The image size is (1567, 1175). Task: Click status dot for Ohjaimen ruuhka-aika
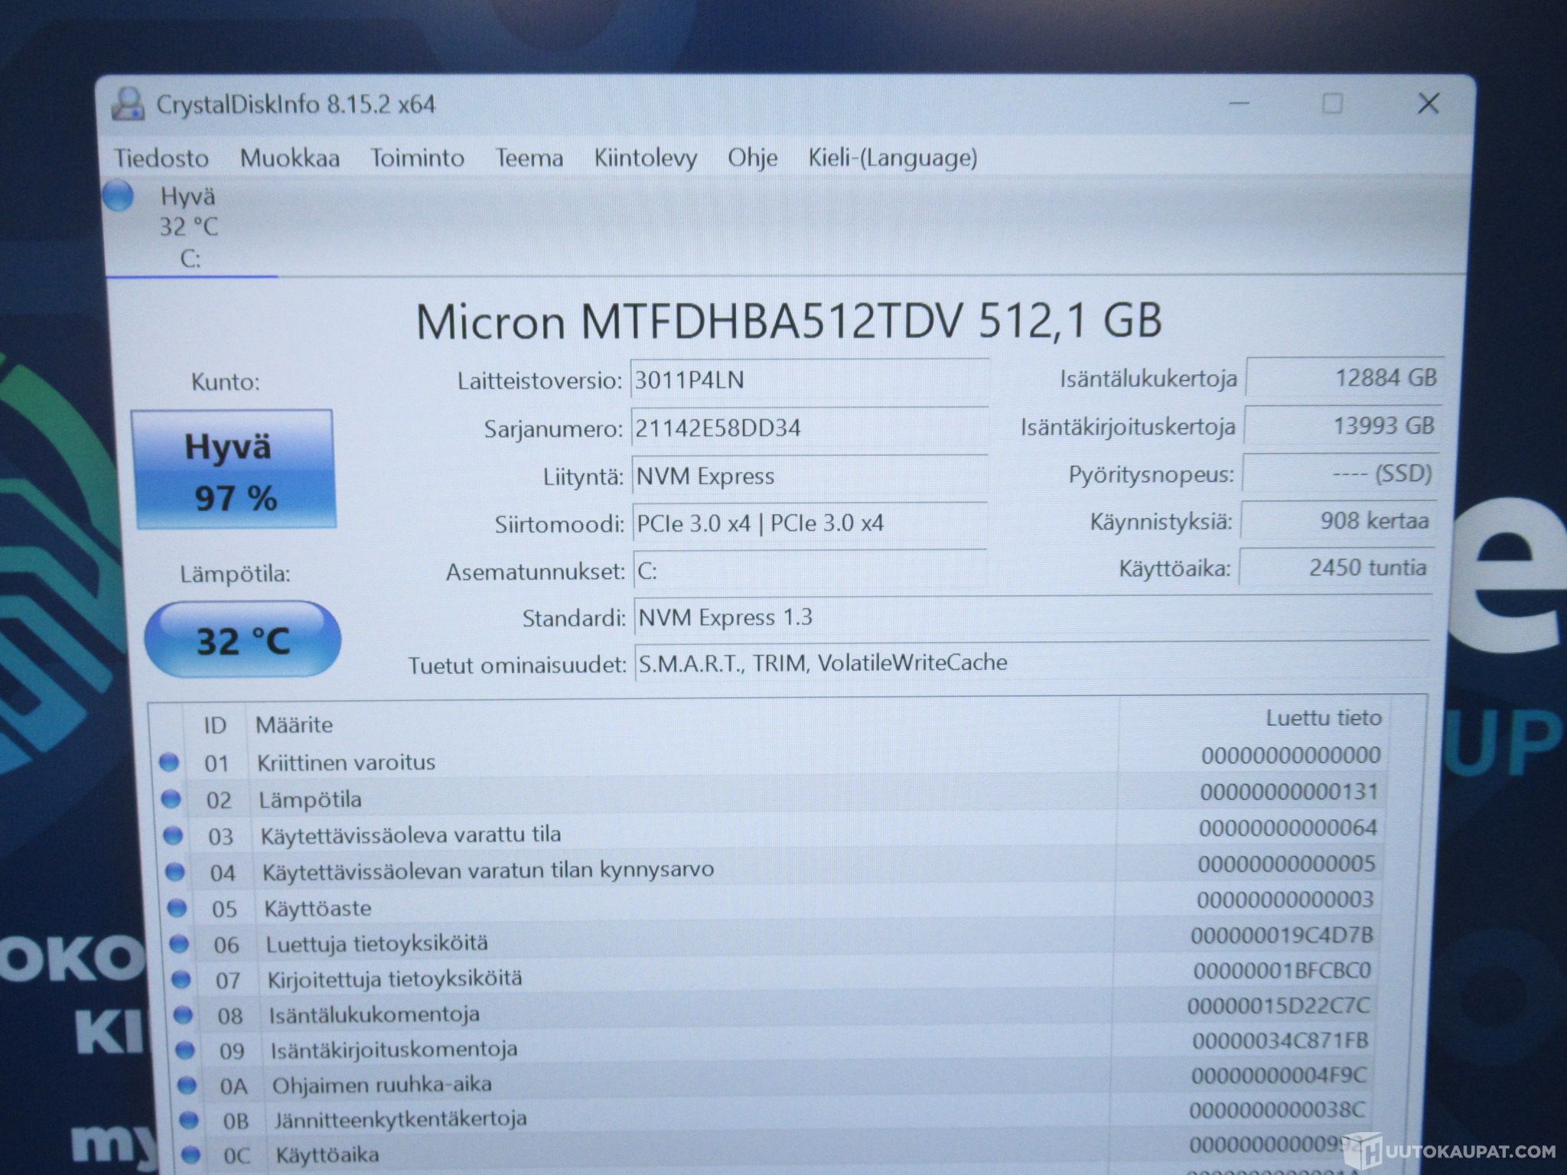187,1085
